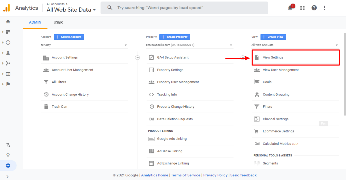Click the Realtime clock icon in sidebar

tap(8, 43)
